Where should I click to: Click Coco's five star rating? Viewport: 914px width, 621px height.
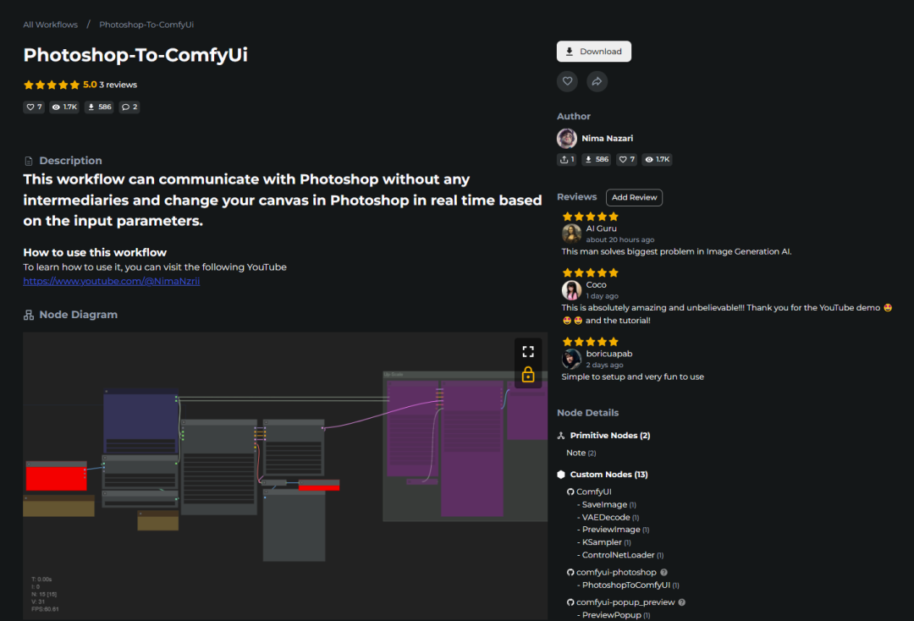(x=591, y=272)
